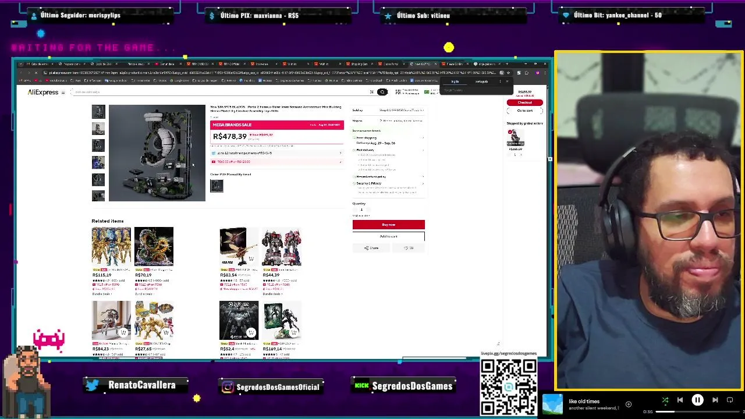Open the cart item thumbnail in sidebar
The height and width of the screenshot is (419, 745).
pos(515,137)
